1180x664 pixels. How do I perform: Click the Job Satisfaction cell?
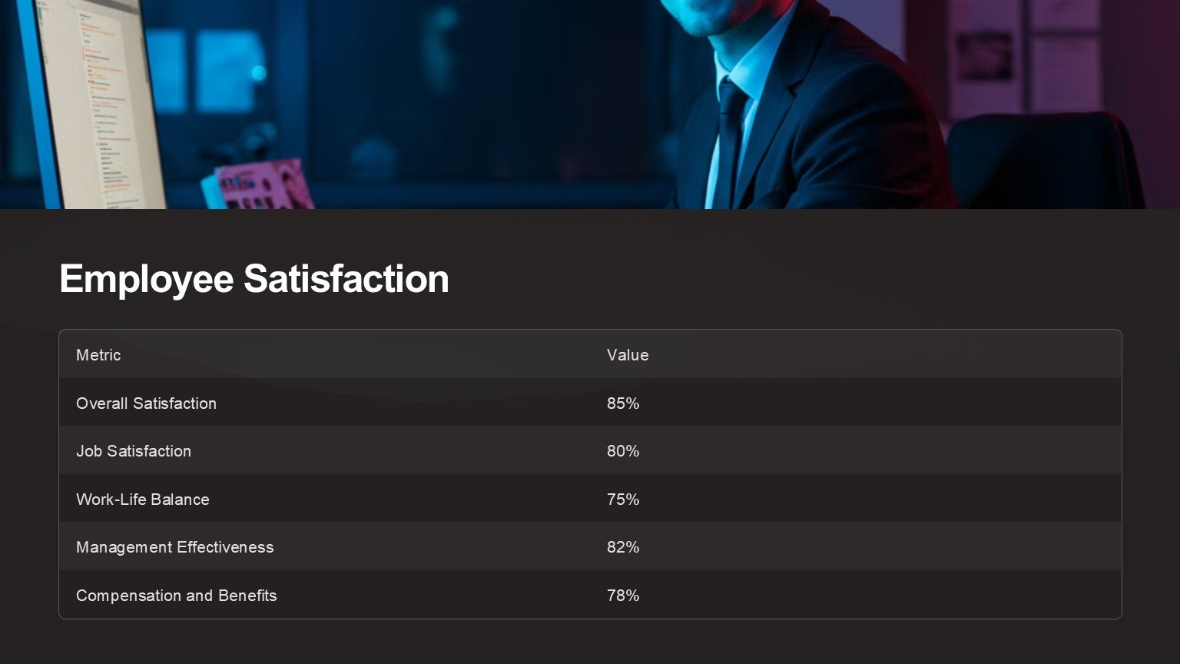coord(134,451)
